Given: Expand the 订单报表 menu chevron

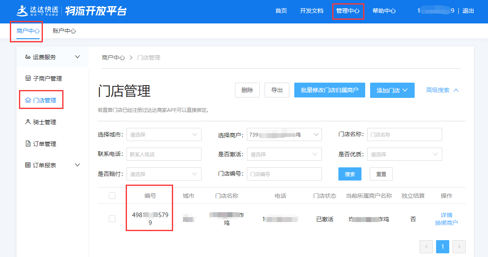Looking at the screenshot, I should tap(77, 165).
